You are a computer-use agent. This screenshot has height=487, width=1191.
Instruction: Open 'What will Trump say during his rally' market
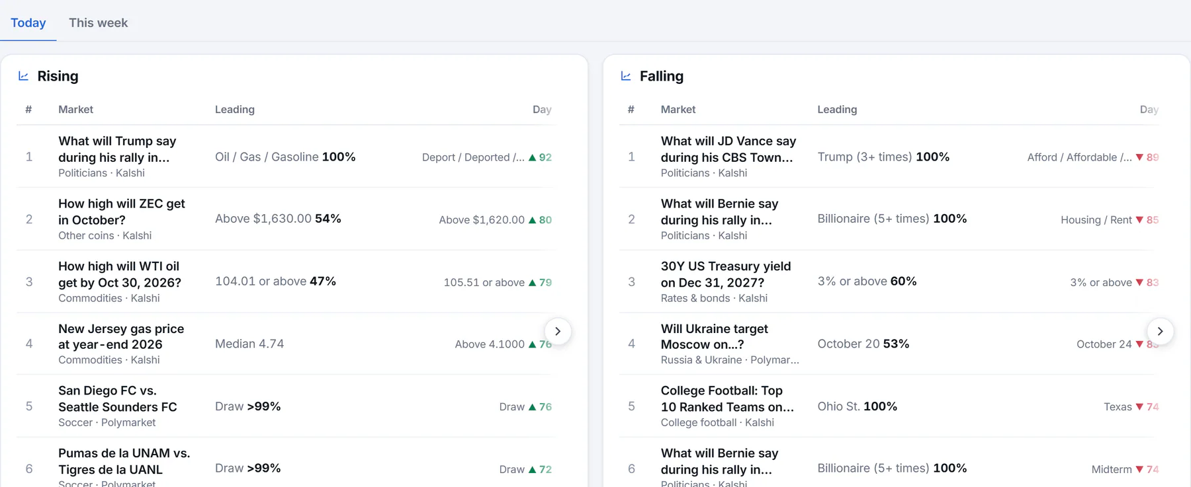[117, 149]
